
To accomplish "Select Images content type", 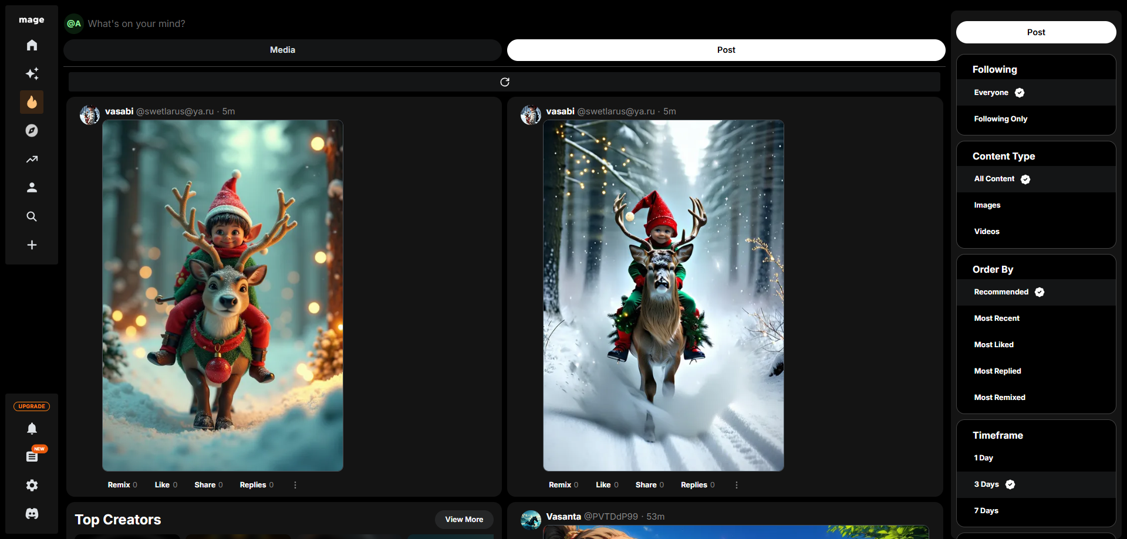I will (x=987, y=205).
